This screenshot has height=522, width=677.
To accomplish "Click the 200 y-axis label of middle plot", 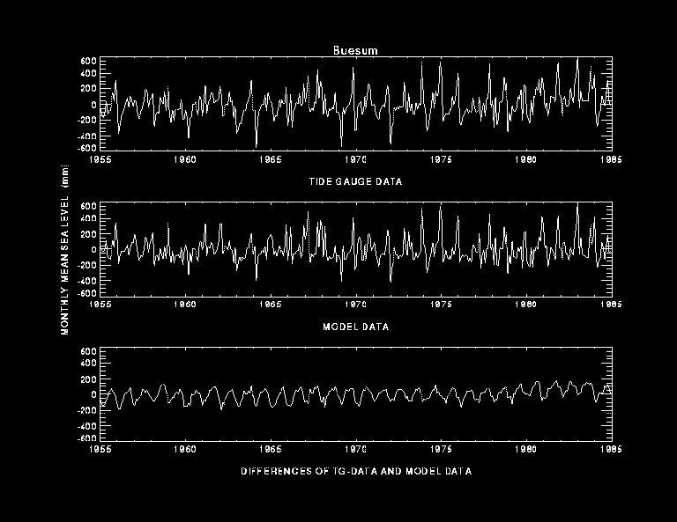I will (x=87, y=234).
